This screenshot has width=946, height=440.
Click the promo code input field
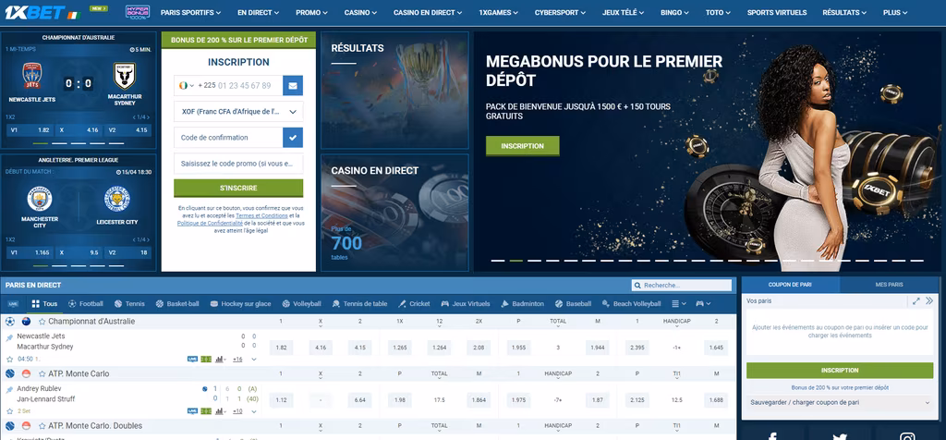tap(238, 164)
